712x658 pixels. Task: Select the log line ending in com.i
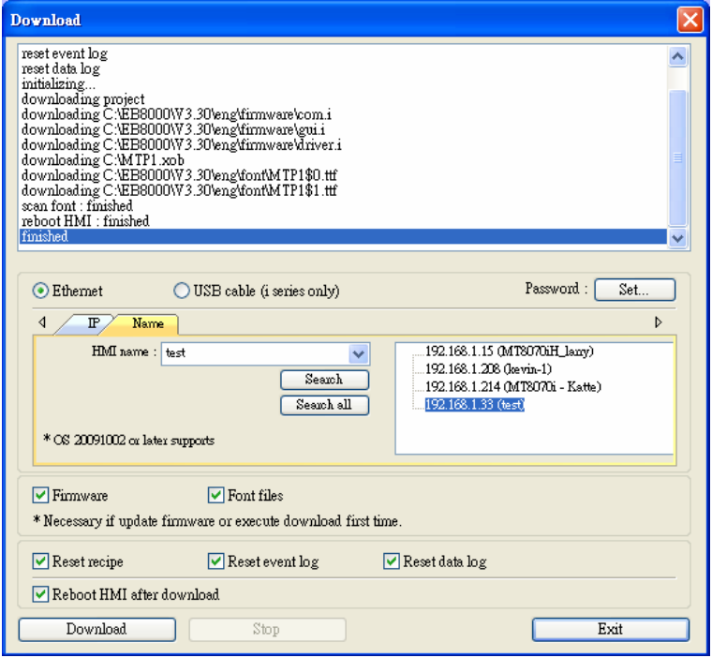pos(343,114)
